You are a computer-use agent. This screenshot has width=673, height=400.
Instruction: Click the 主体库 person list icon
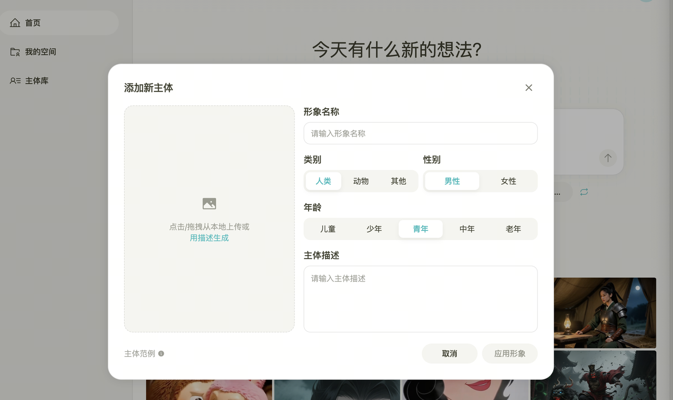coord(15,81)
